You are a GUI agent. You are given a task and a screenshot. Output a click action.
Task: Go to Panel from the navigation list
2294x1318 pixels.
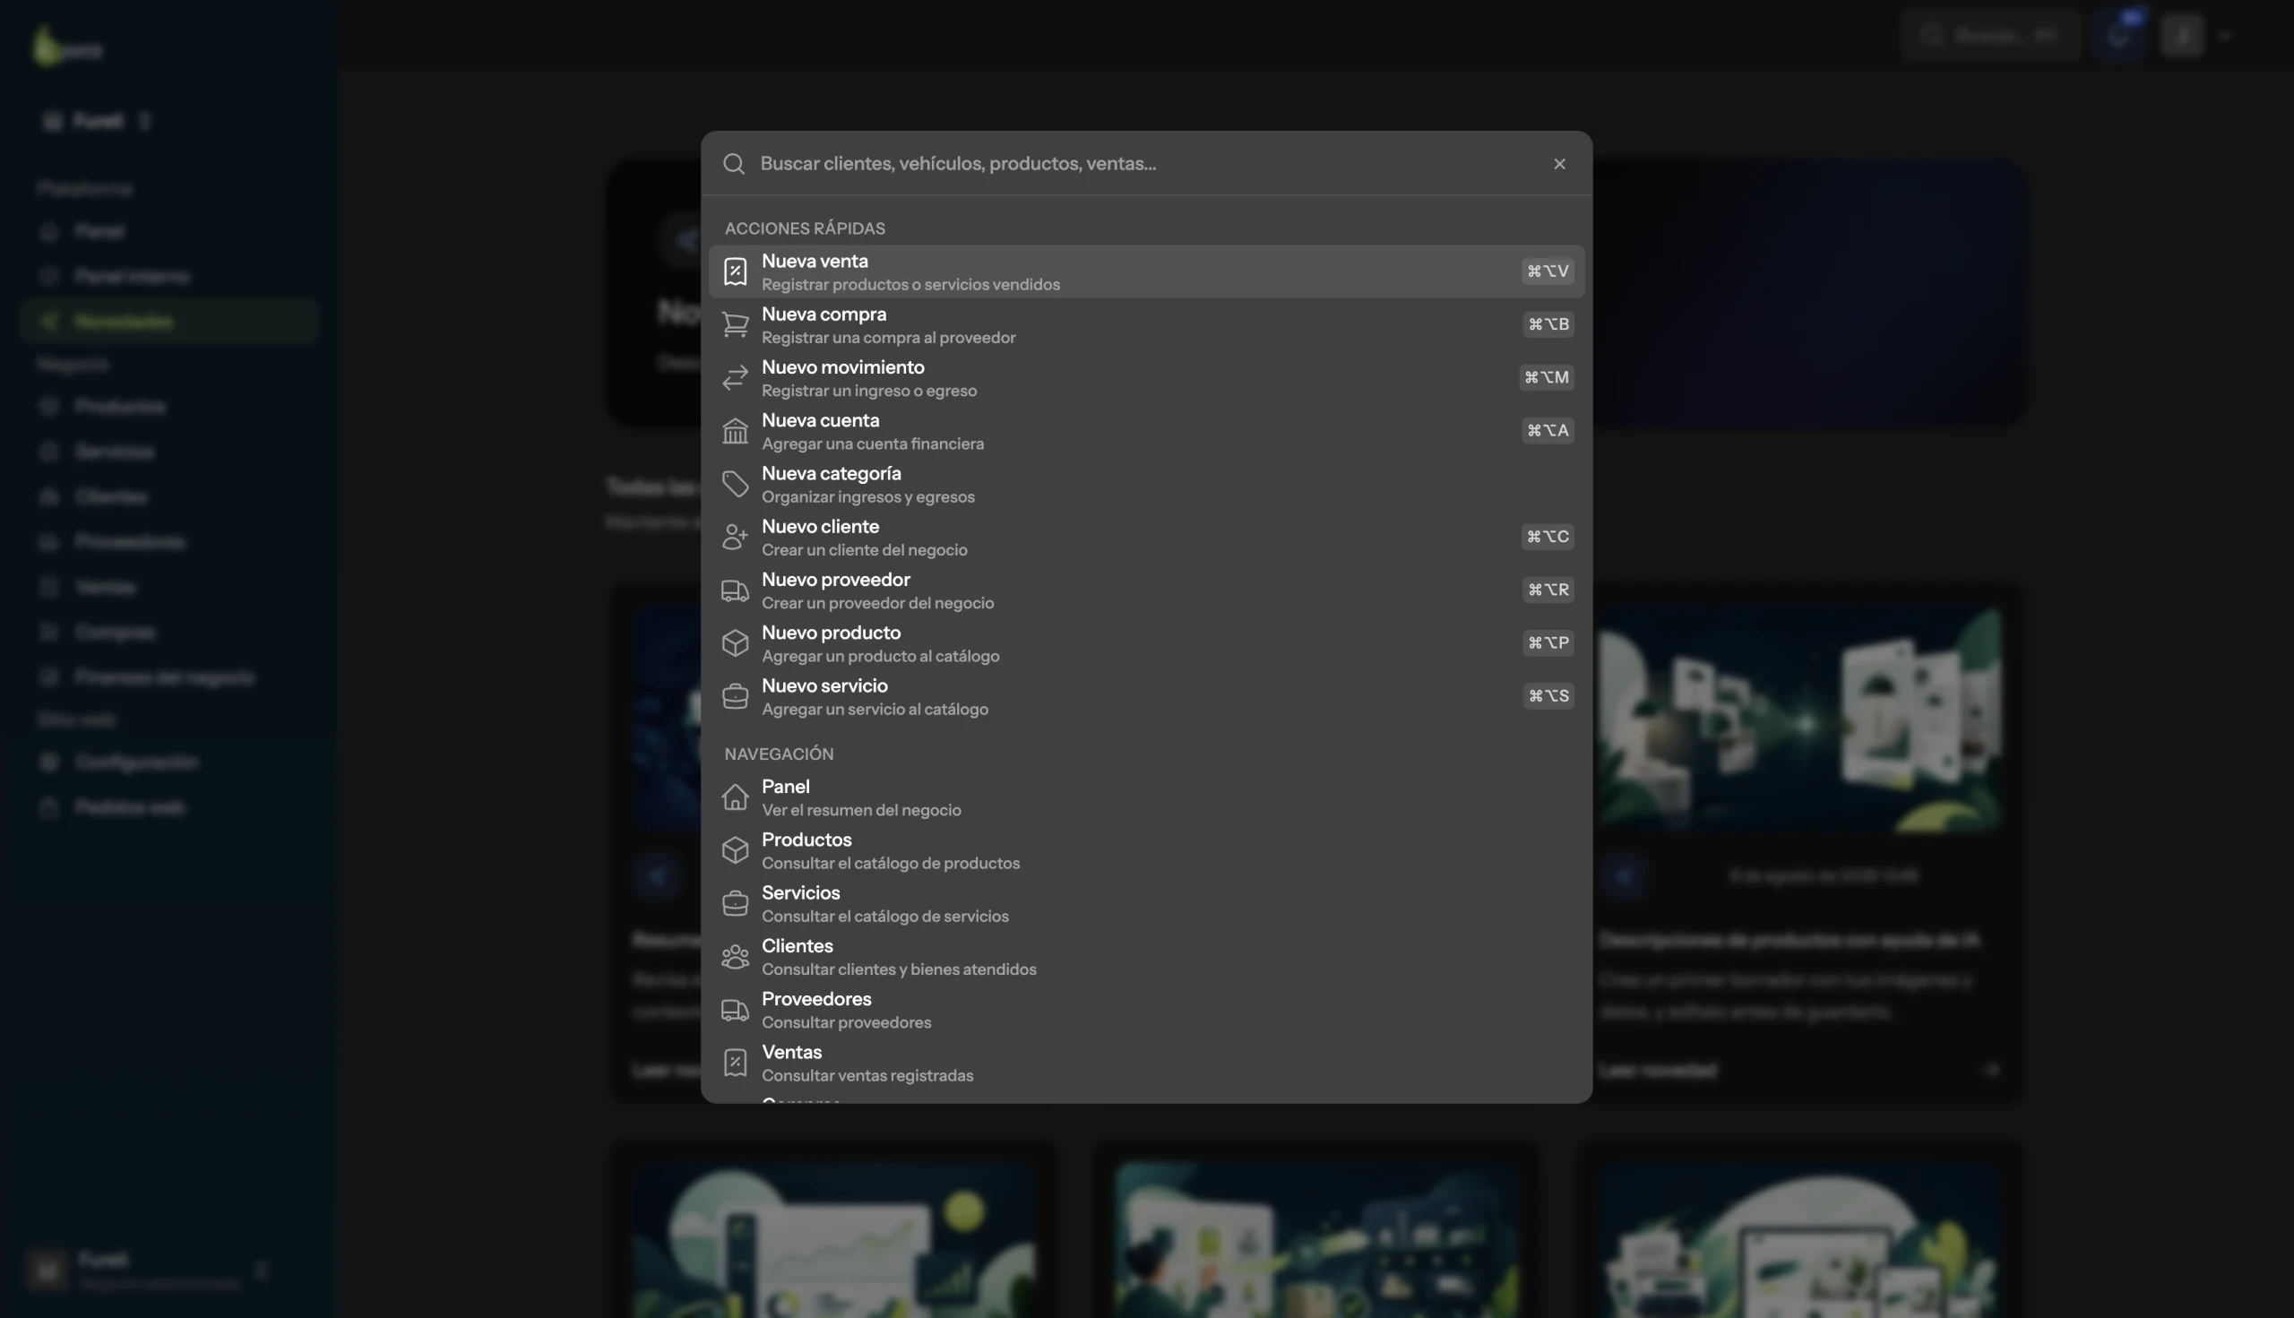tap(1146, 797)
